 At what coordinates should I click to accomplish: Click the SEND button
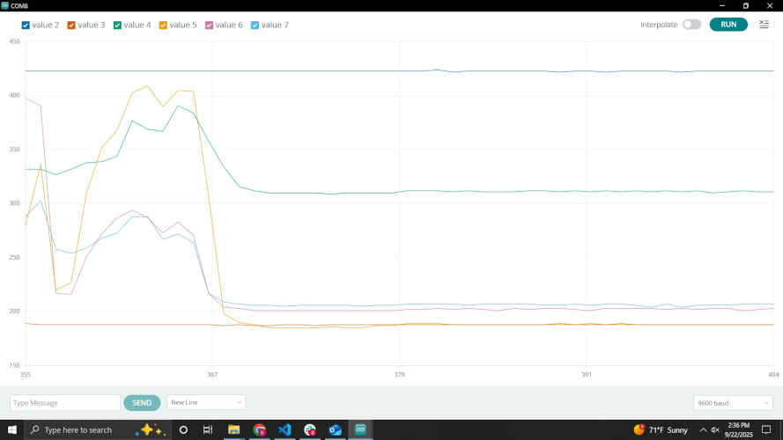tap(142, 402)
